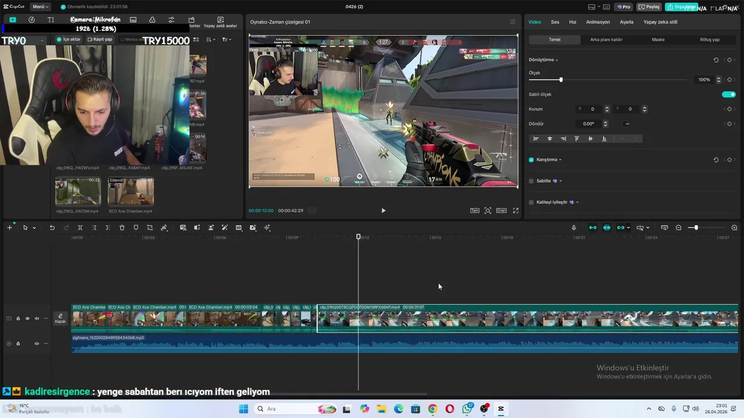Add a marker using the shield-shaped icon

pos(136,228)
